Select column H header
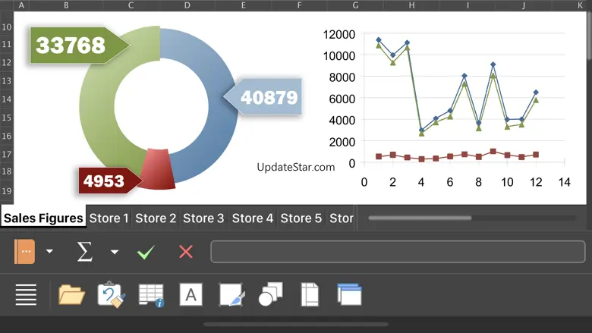 tap(411, 5)
